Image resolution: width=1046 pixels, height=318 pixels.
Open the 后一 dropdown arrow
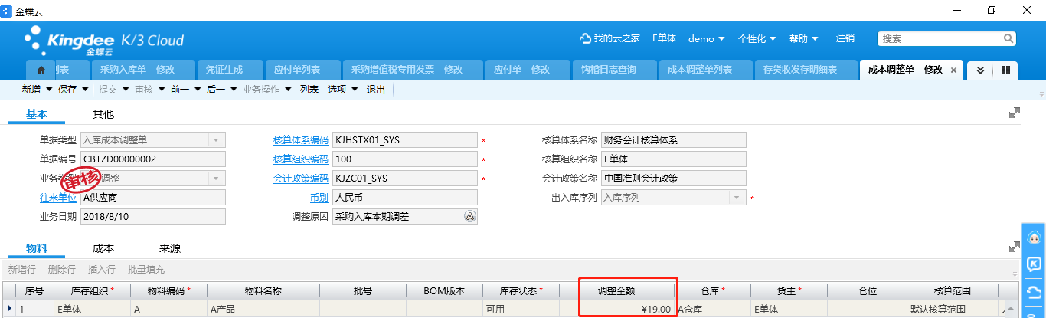(x=234, y=90)
